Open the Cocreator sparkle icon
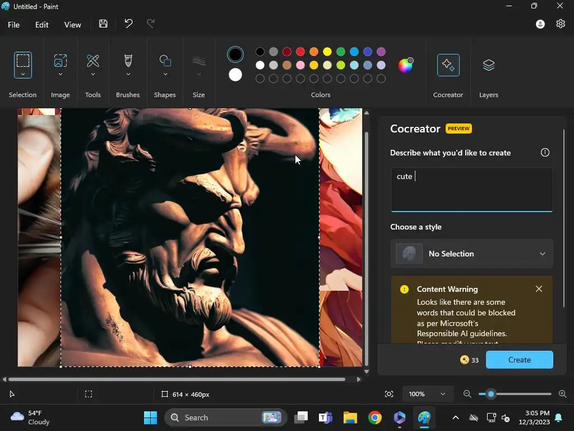Screen dimensions: 574x431 [x=448, y=65]
